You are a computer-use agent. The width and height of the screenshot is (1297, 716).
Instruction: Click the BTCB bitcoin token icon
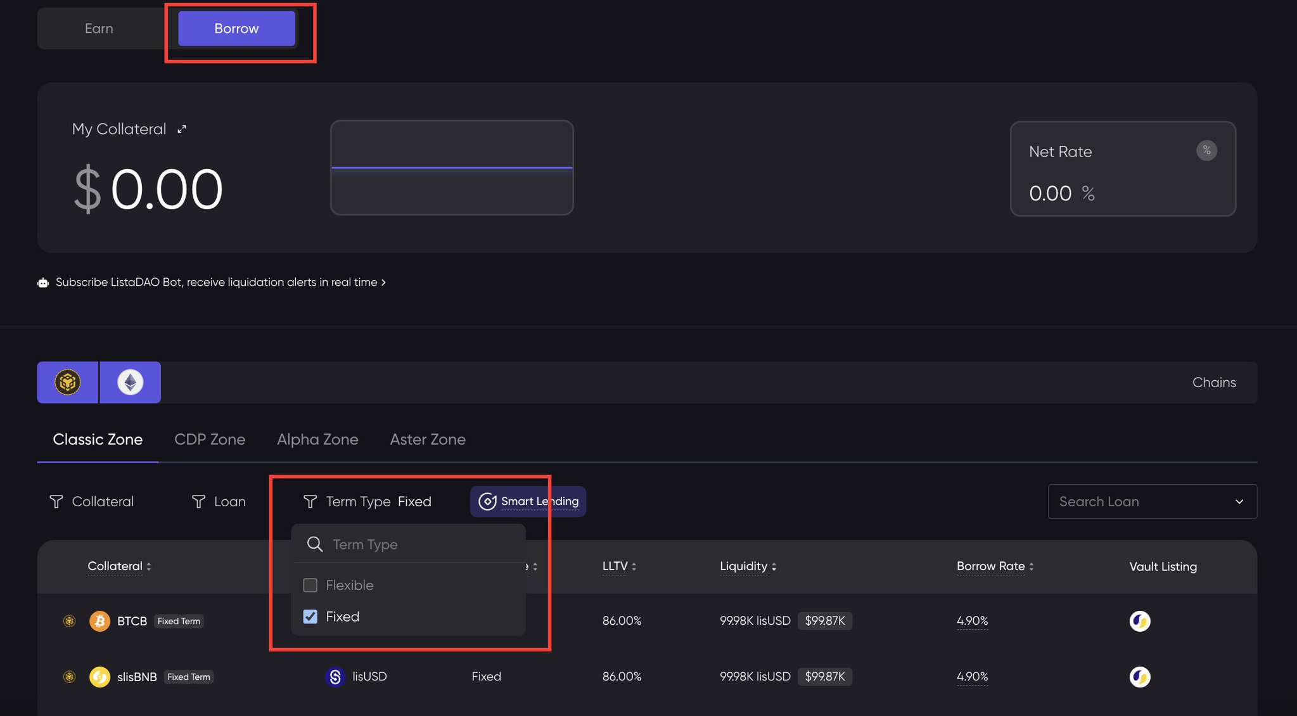[99, 621]
